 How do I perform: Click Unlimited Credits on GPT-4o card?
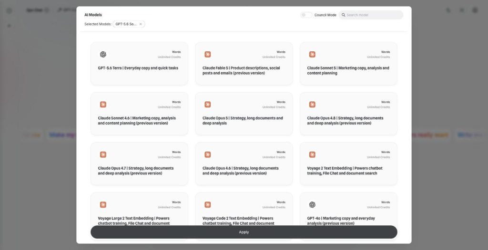[378, 207]
